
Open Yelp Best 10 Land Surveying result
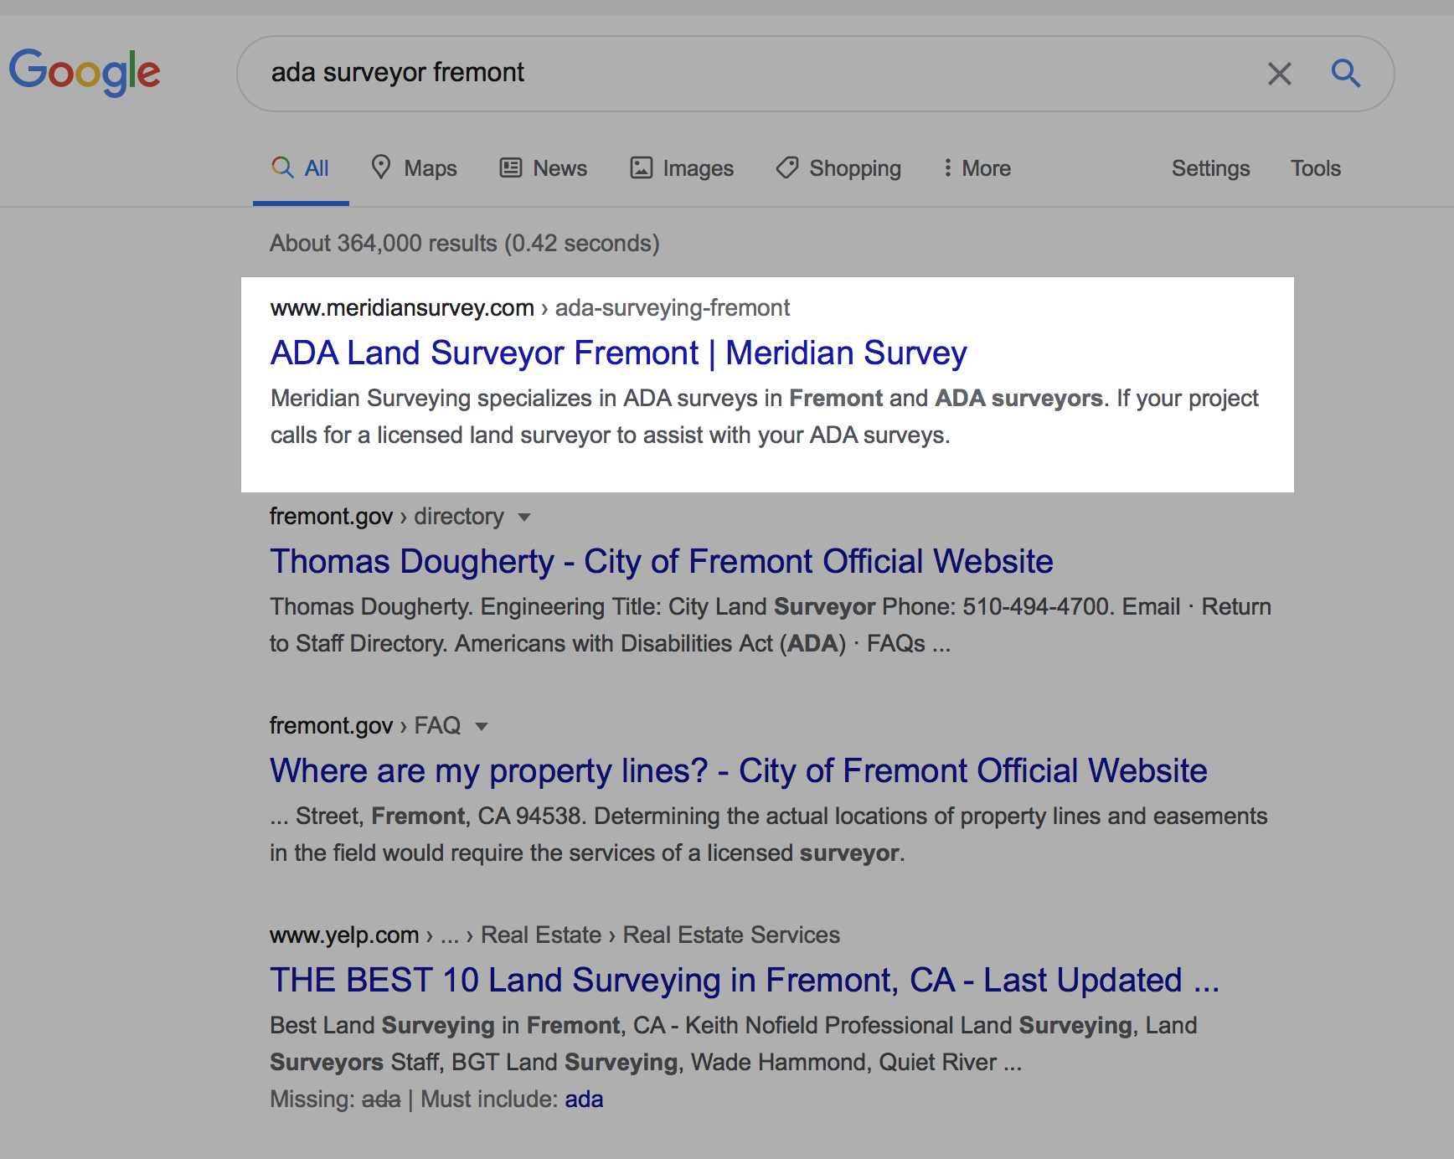(x=744, y=981)
